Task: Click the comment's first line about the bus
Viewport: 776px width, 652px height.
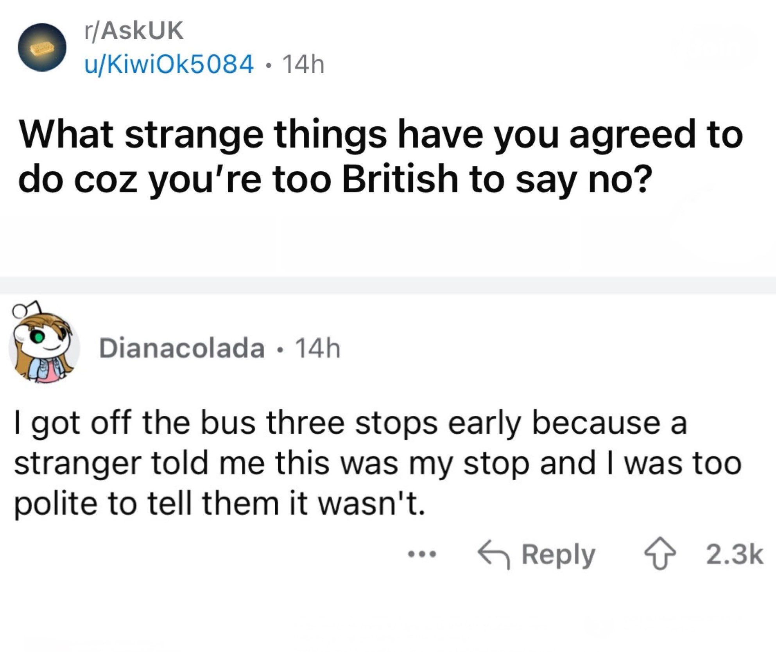Action: point(350,423)
